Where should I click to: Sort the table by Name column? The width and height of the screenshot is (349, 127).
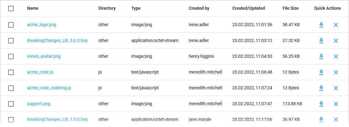click(x=33, y=9)
